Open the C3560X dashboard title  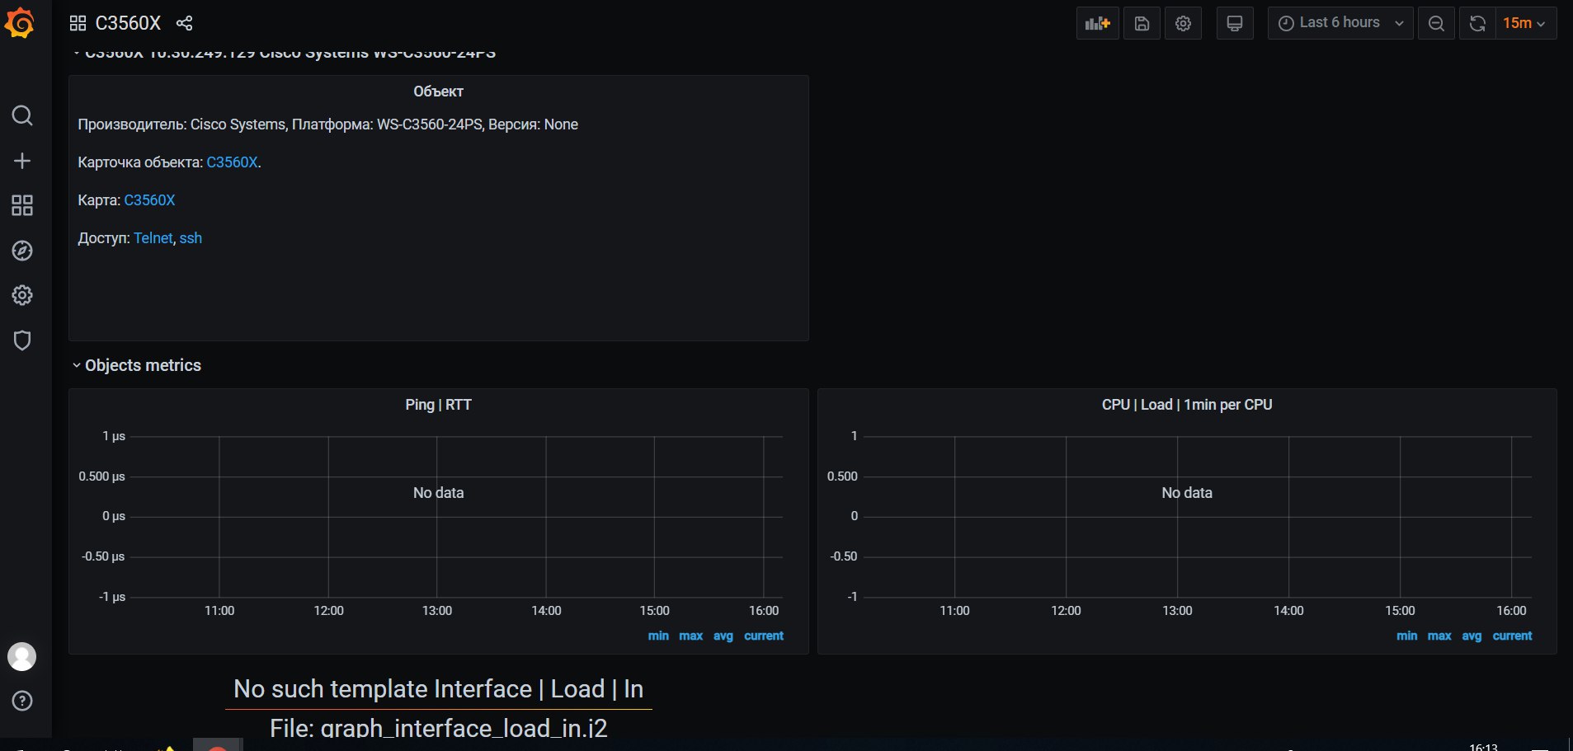128,23
